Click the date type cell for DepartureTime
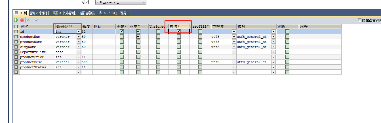381x123 pixels. point(66,52)
